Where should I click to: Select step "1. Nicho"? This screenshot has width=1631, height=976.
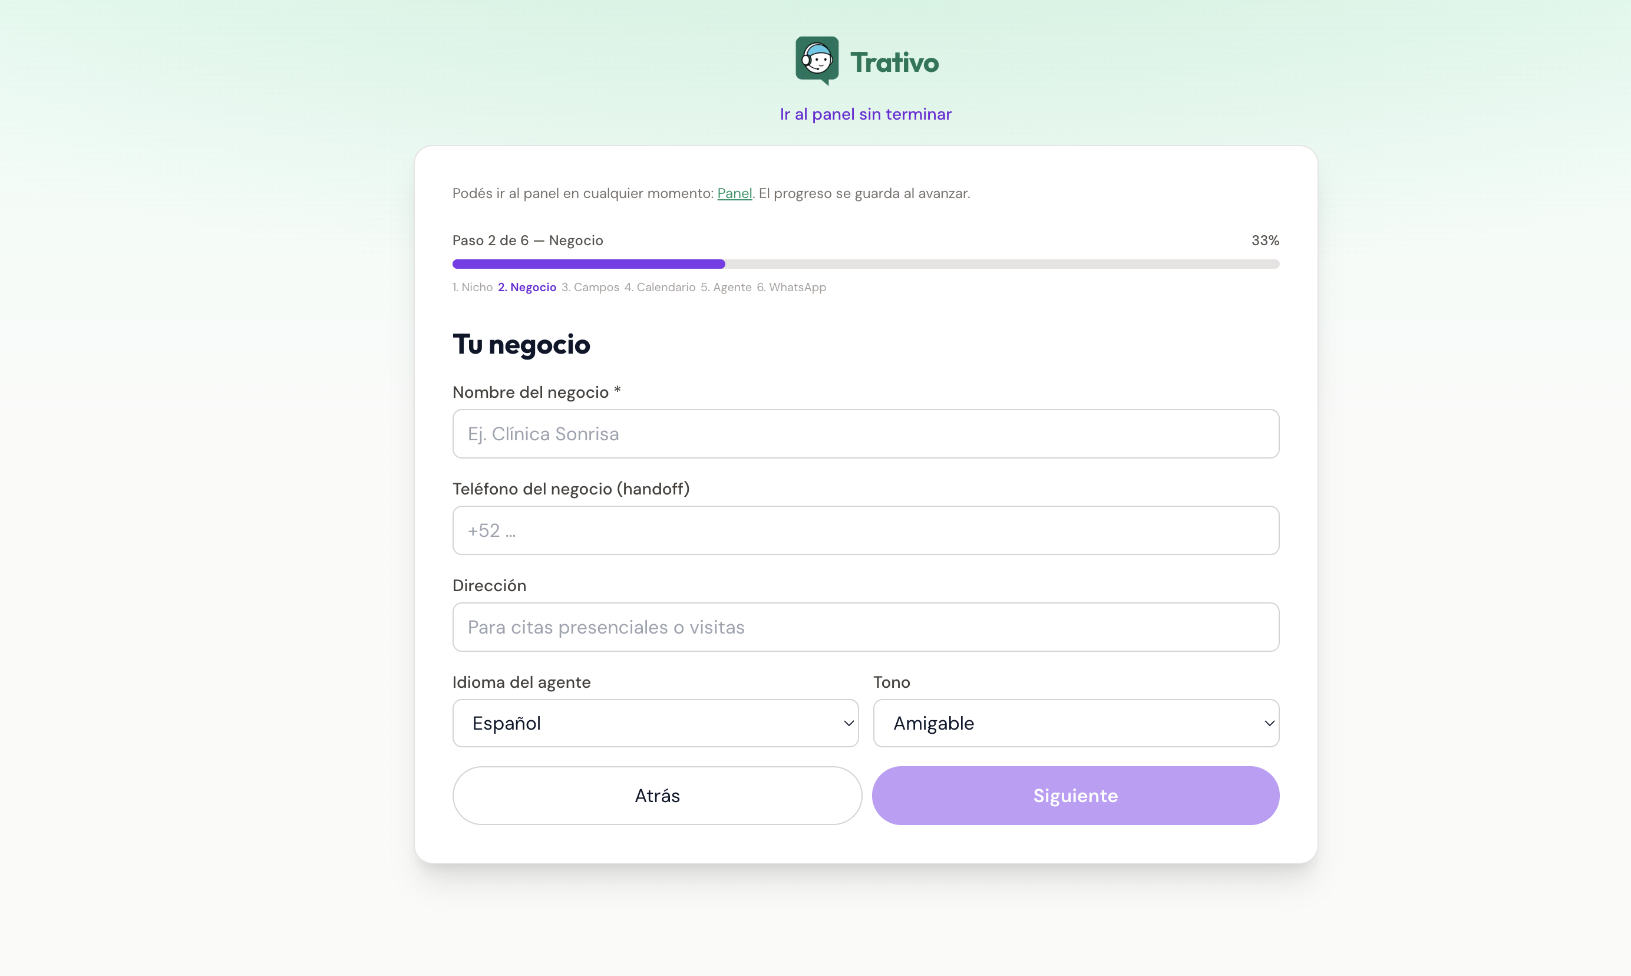(472, 287)
